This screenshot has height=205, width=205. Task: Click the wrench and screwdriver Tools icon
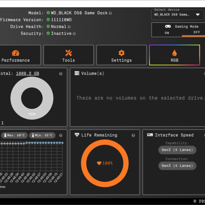point(68,53)
